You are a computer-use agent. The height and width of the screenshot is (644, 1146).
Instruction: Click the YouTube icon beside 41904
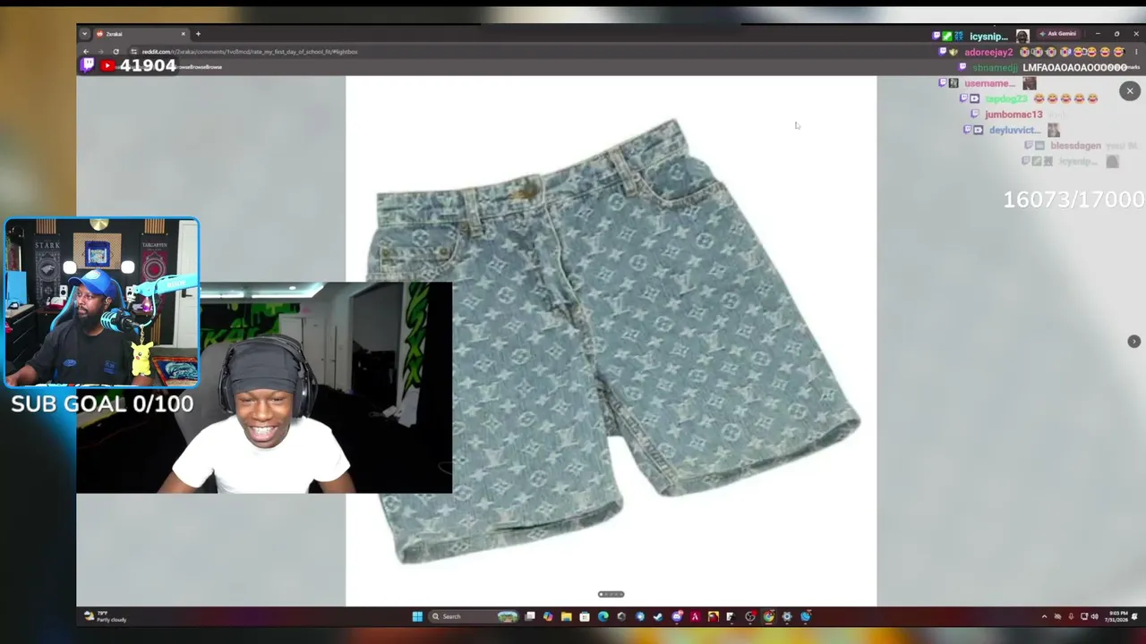107,65
